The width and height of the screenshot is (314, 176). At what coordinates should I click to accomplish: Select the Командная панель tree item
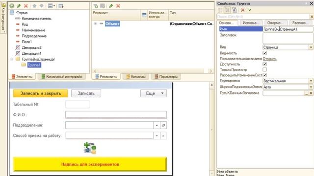coord(36,19)
